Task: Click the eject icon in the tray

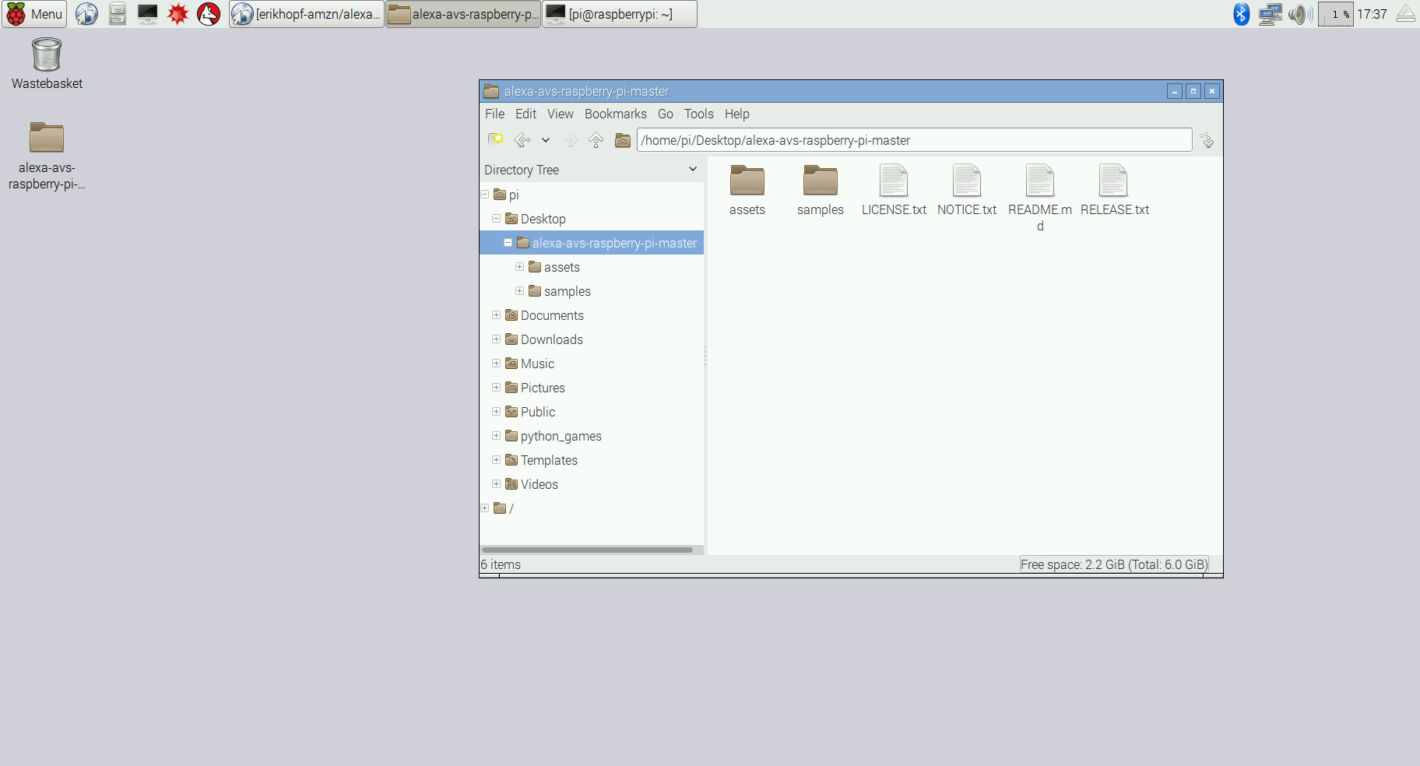Action: [1406, 14]
